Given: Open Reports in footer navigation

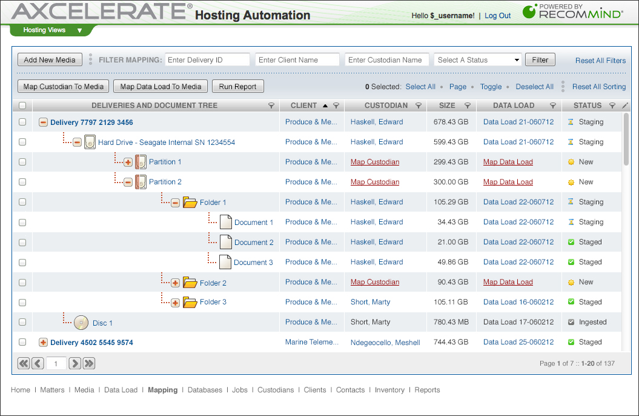Looking at the screenshot, I should pyautogui.click(x=427, y=390).
